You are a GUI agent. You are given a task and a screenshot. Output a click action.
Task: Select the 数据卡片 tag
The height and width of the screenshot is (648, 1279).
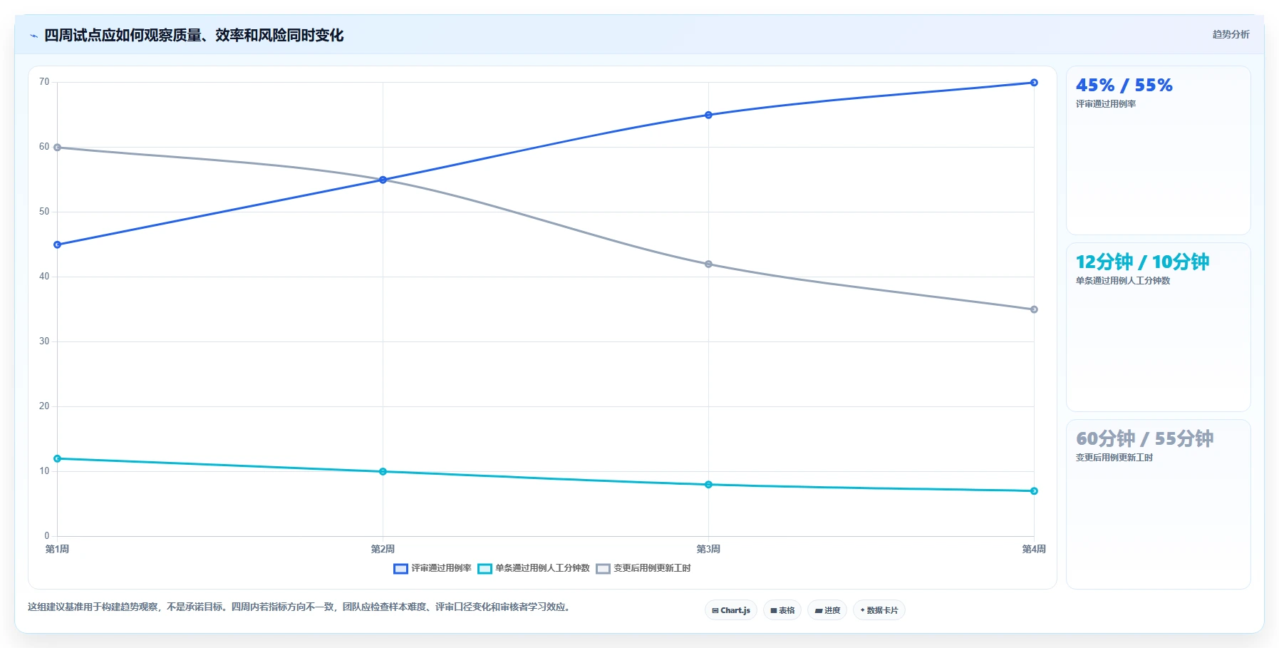click(879, 610)
